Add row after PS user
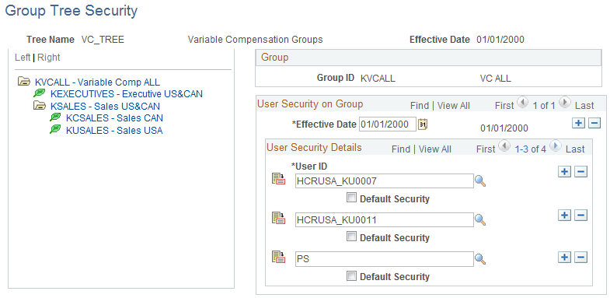The width and height of the screenshot is (610, 298). tap(564, 257)
